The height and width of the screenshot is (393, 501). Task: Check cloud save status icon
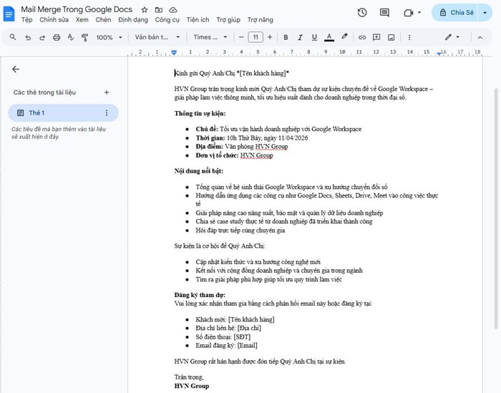173,10
